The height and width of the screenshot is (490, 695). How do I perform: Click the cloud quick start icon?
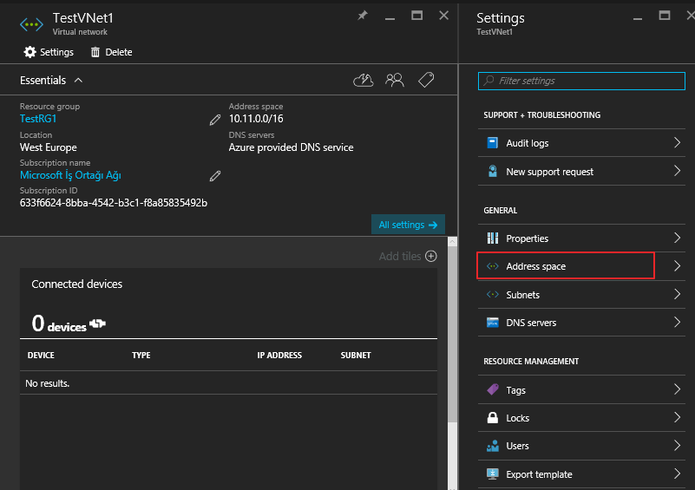[x=363, y=80]
